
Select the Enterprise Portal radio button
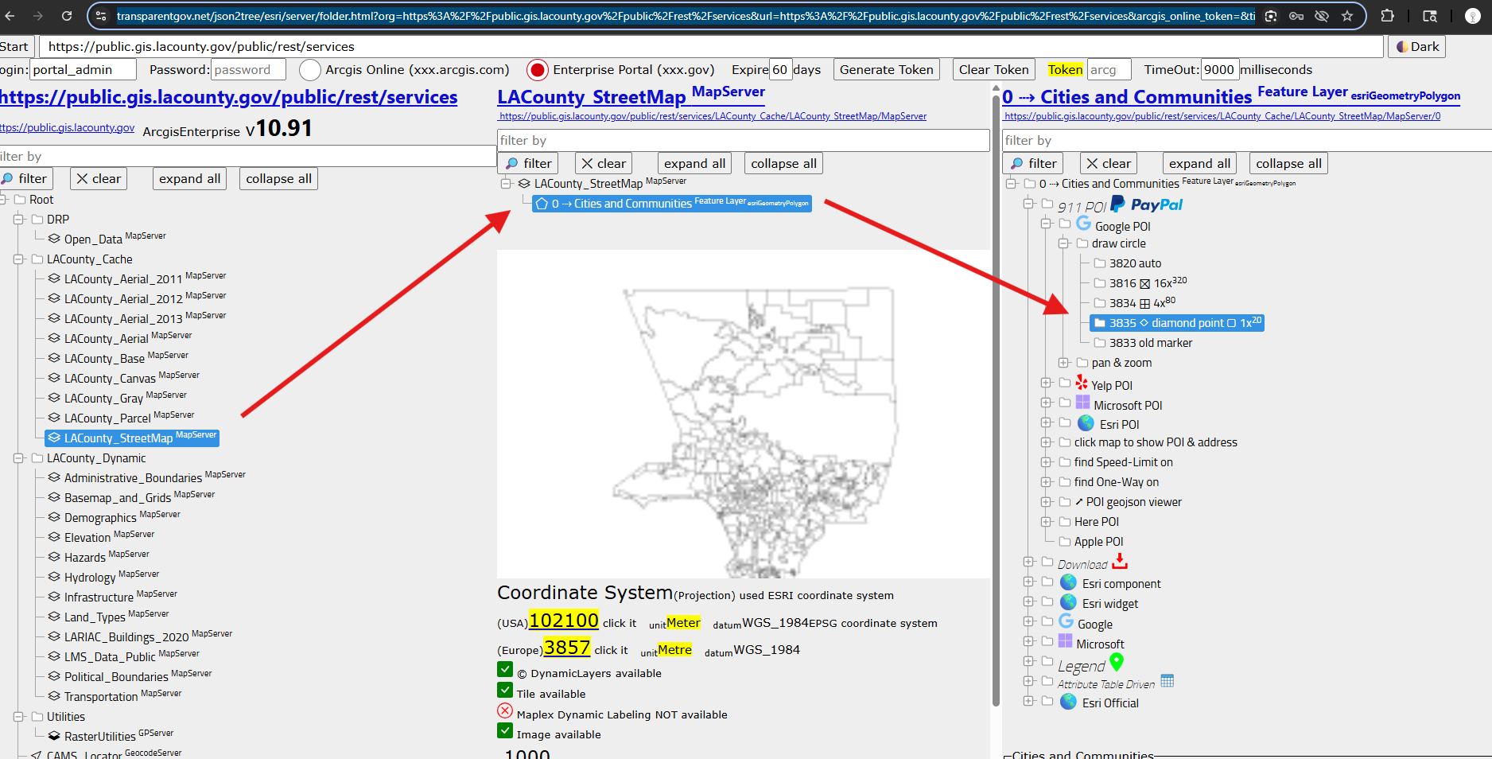click(538, 70)
